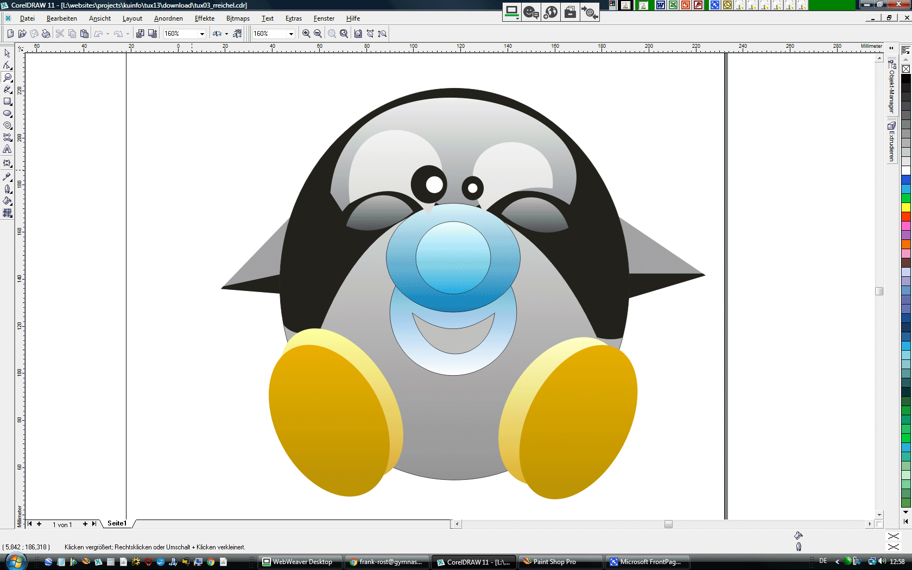
Task: Click the vertical scrollbar thumb
Action: [879, 292]
